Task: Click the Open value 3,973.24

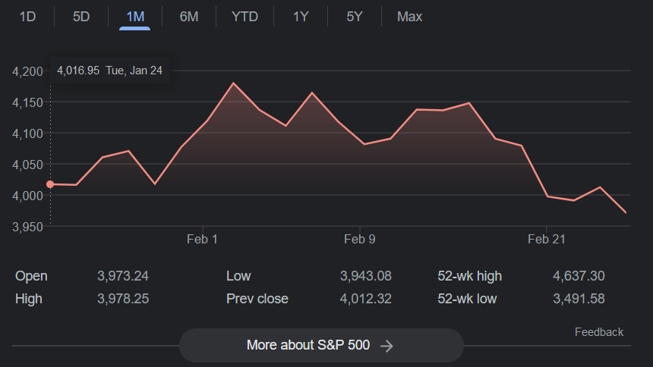Action: tap(123, 276)
